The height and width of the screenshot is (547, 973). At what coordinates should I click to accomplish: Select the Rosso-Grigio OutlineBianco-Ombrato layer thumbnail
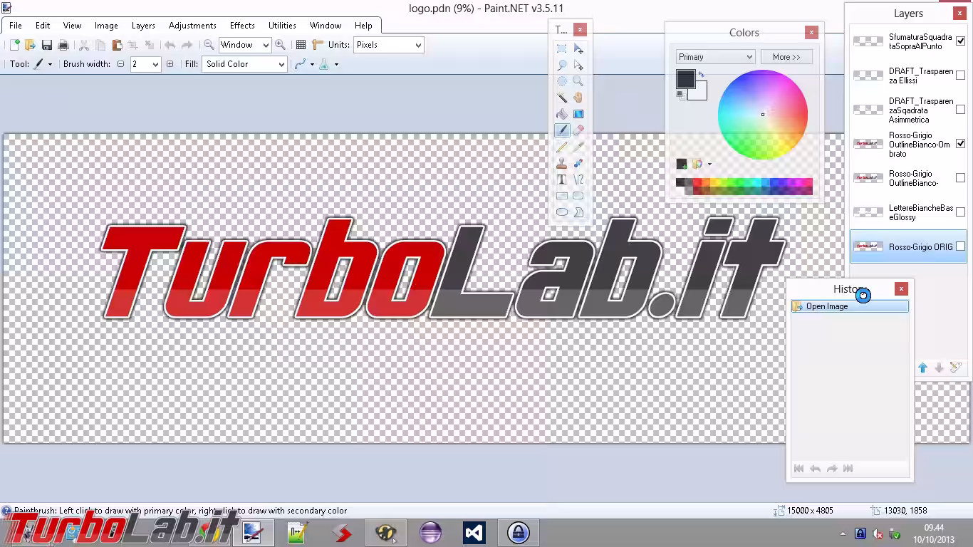coord(868,144)
